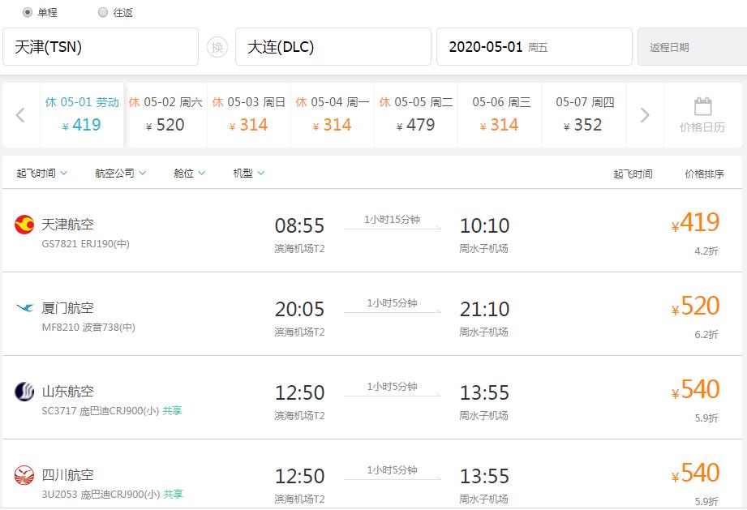Viewport: 747px width, 510px height.
Task: Select the 单程 radio button
Action: pyautogui.click(x=28, y=12)
